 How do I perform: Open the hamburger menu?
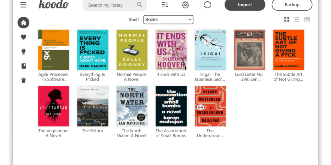point(23,5)
